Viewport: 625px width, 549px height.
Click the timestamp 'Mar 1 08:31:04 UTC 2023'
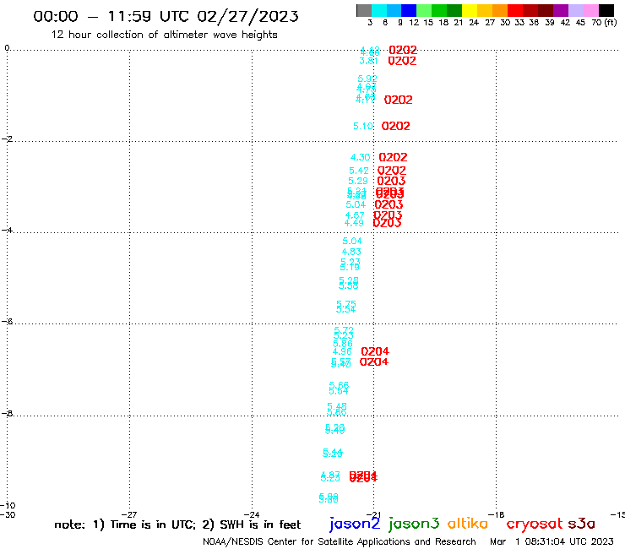[x=552, y=542]
